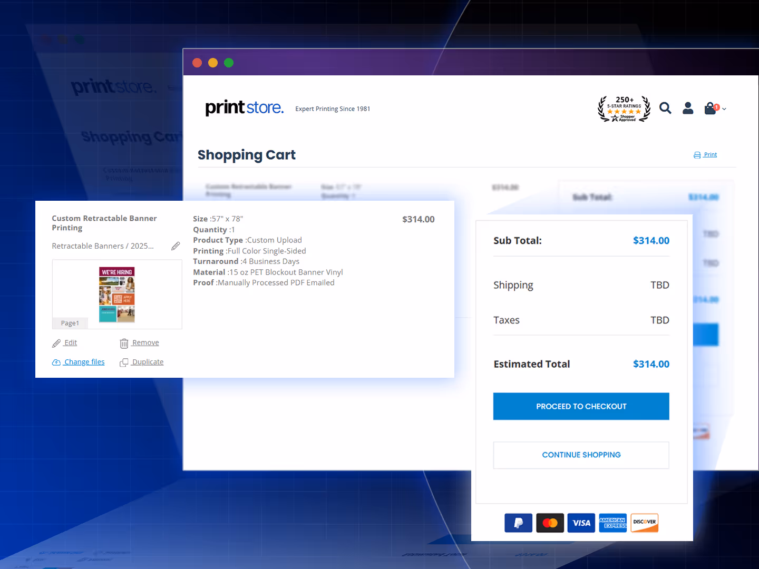
Task: Click the 'Size :57" x 78"' line
Action: tap(218, 219)
